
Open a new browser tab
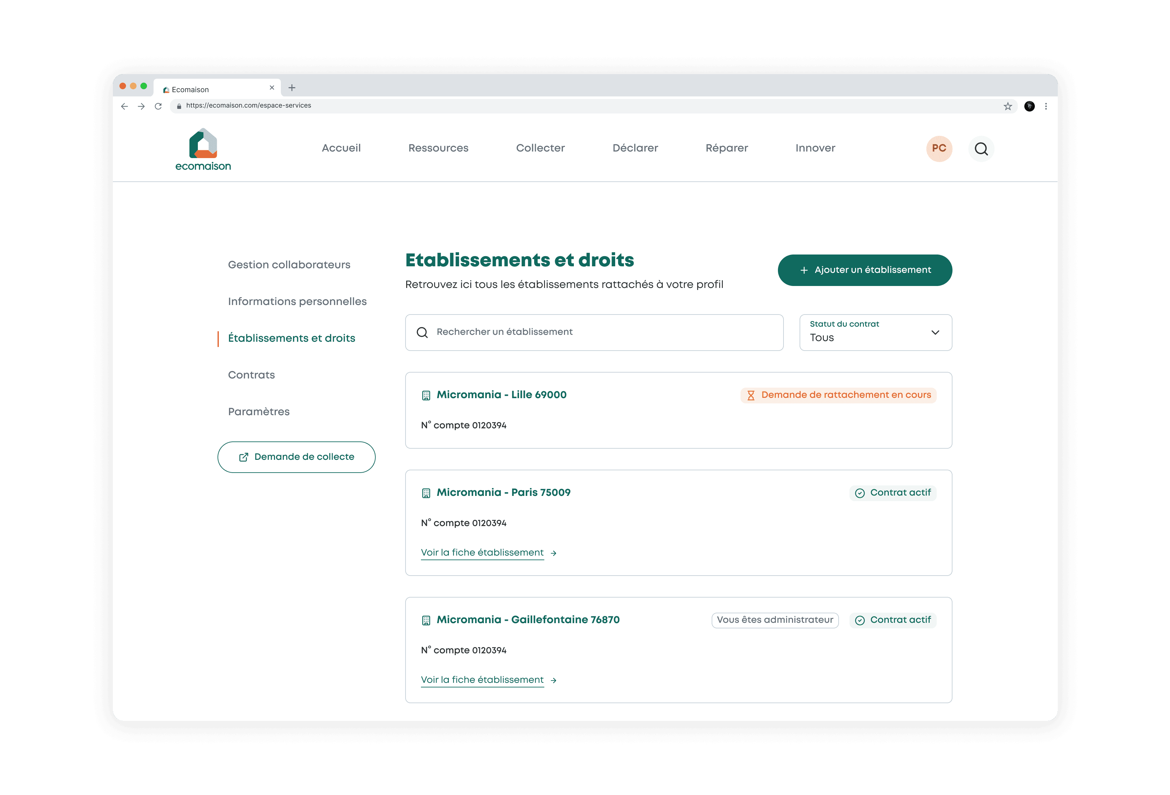pyautogui.click(x=291, y=88)
